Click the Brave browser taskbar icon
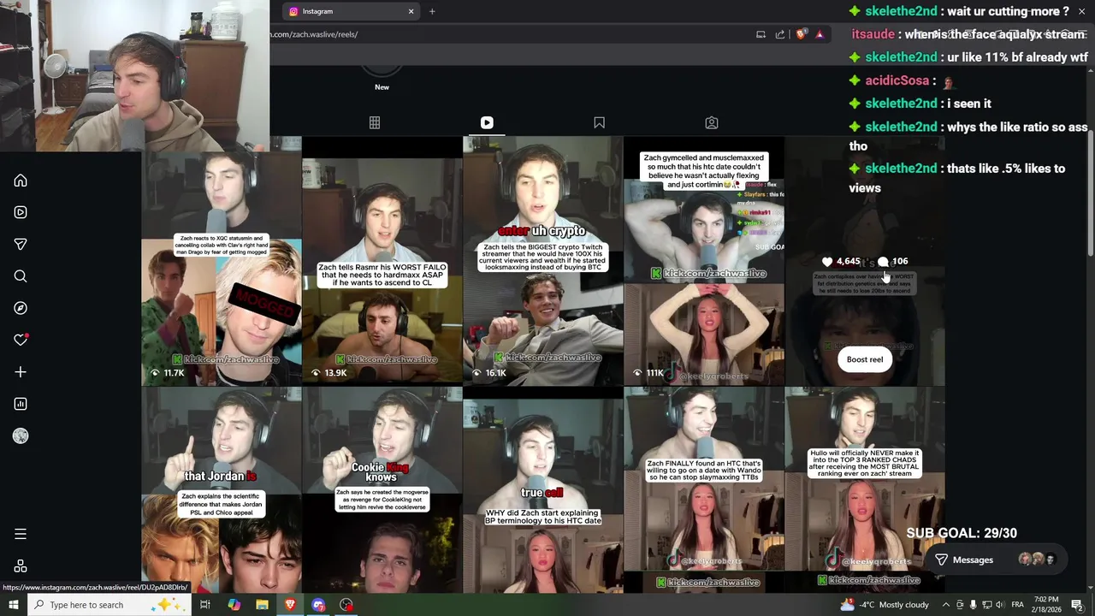 coord(290,605)
